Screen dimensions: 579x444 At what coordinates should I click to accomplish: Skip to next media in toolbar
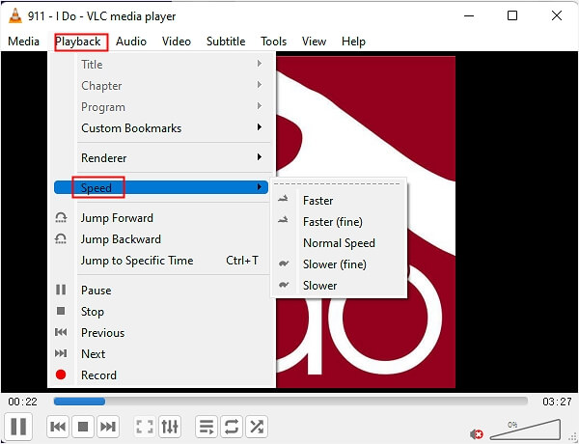coord(108,427)
